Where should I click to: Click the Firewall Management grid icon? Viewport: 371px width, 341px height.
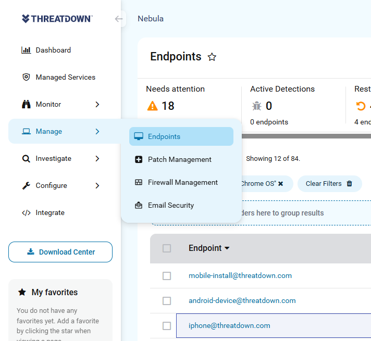[139, 182]
